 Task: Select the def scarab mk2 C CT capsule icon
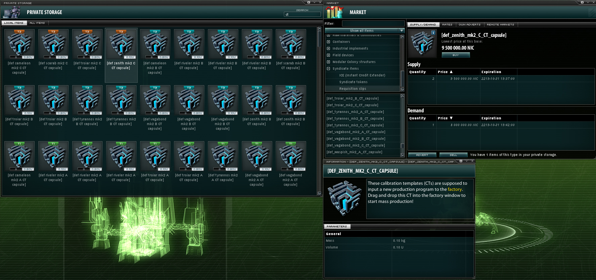coord(53,44)
